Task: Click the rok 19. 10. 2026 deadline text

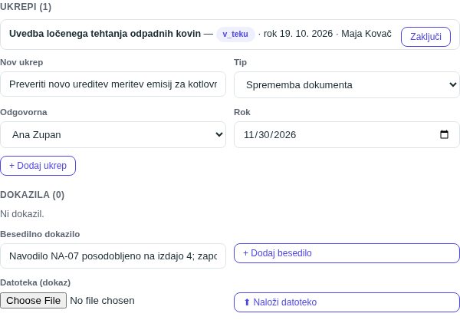Action: [x=298, y=34]
